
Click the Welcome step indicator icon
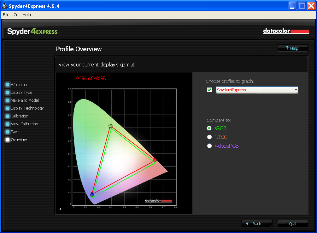tap(8, 85)
